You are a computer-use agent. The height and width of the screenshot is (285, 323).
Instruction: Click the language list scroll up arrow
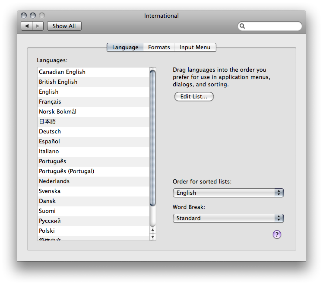click(152, 230)
